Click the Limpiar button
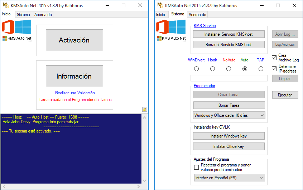 tap(285, 79)
